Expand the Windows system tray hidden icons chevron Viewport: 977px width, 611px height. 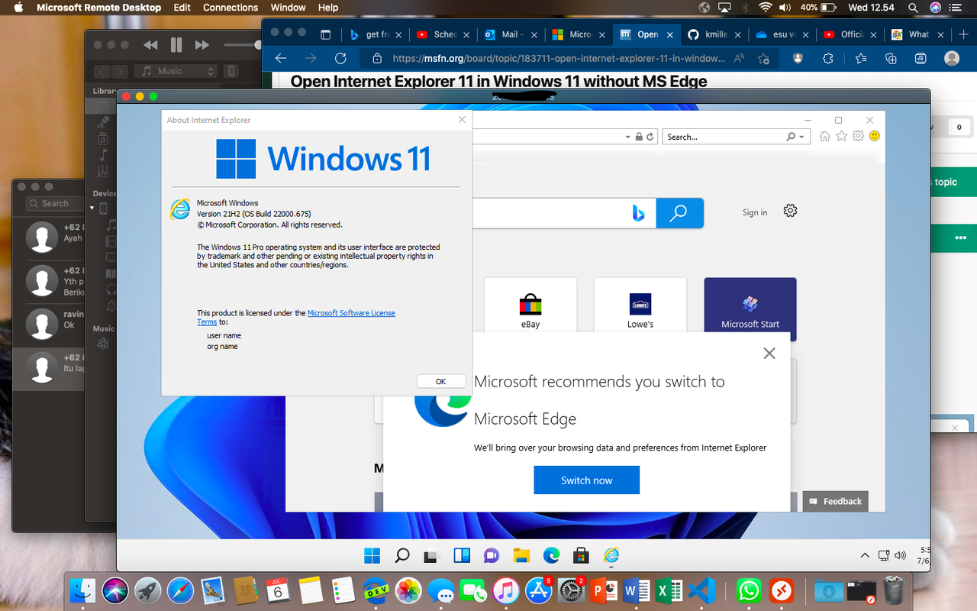(865, 556)
